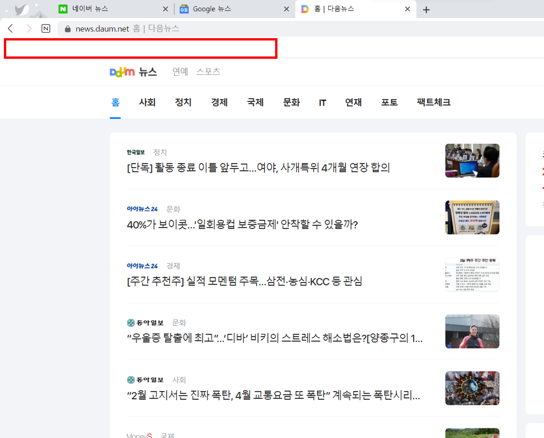Close the 홈 | 다음뉴스 tab
Viewport: 544px width, 438px height.
tap(407, 9)
